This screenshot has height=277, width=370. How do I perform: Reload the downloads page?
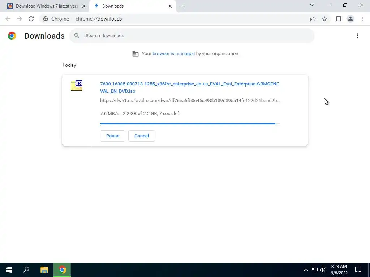(31, 19)
